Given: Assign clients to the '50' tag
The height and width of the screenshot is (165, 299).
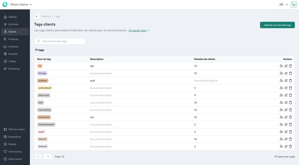Looking at the screenshot, I should (281, 66).
